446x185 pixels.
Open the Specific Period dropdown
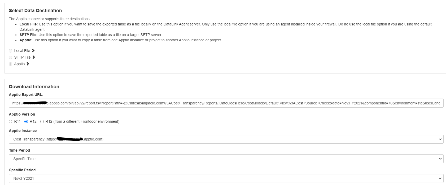[x=226, y=178]
